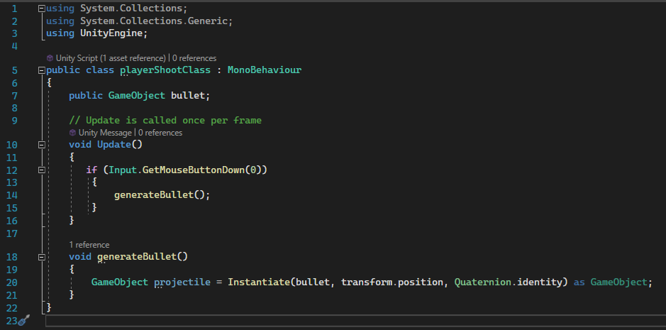Image resolution: width=666 pixels, height=330 pixels.
Task: Click the Unity Script CodeLens icon
Action: [x=50, y=57]
